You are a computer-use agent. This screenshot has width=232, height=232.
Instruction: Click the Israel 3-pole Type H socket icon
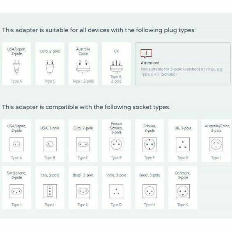click(x=149, y=191)
